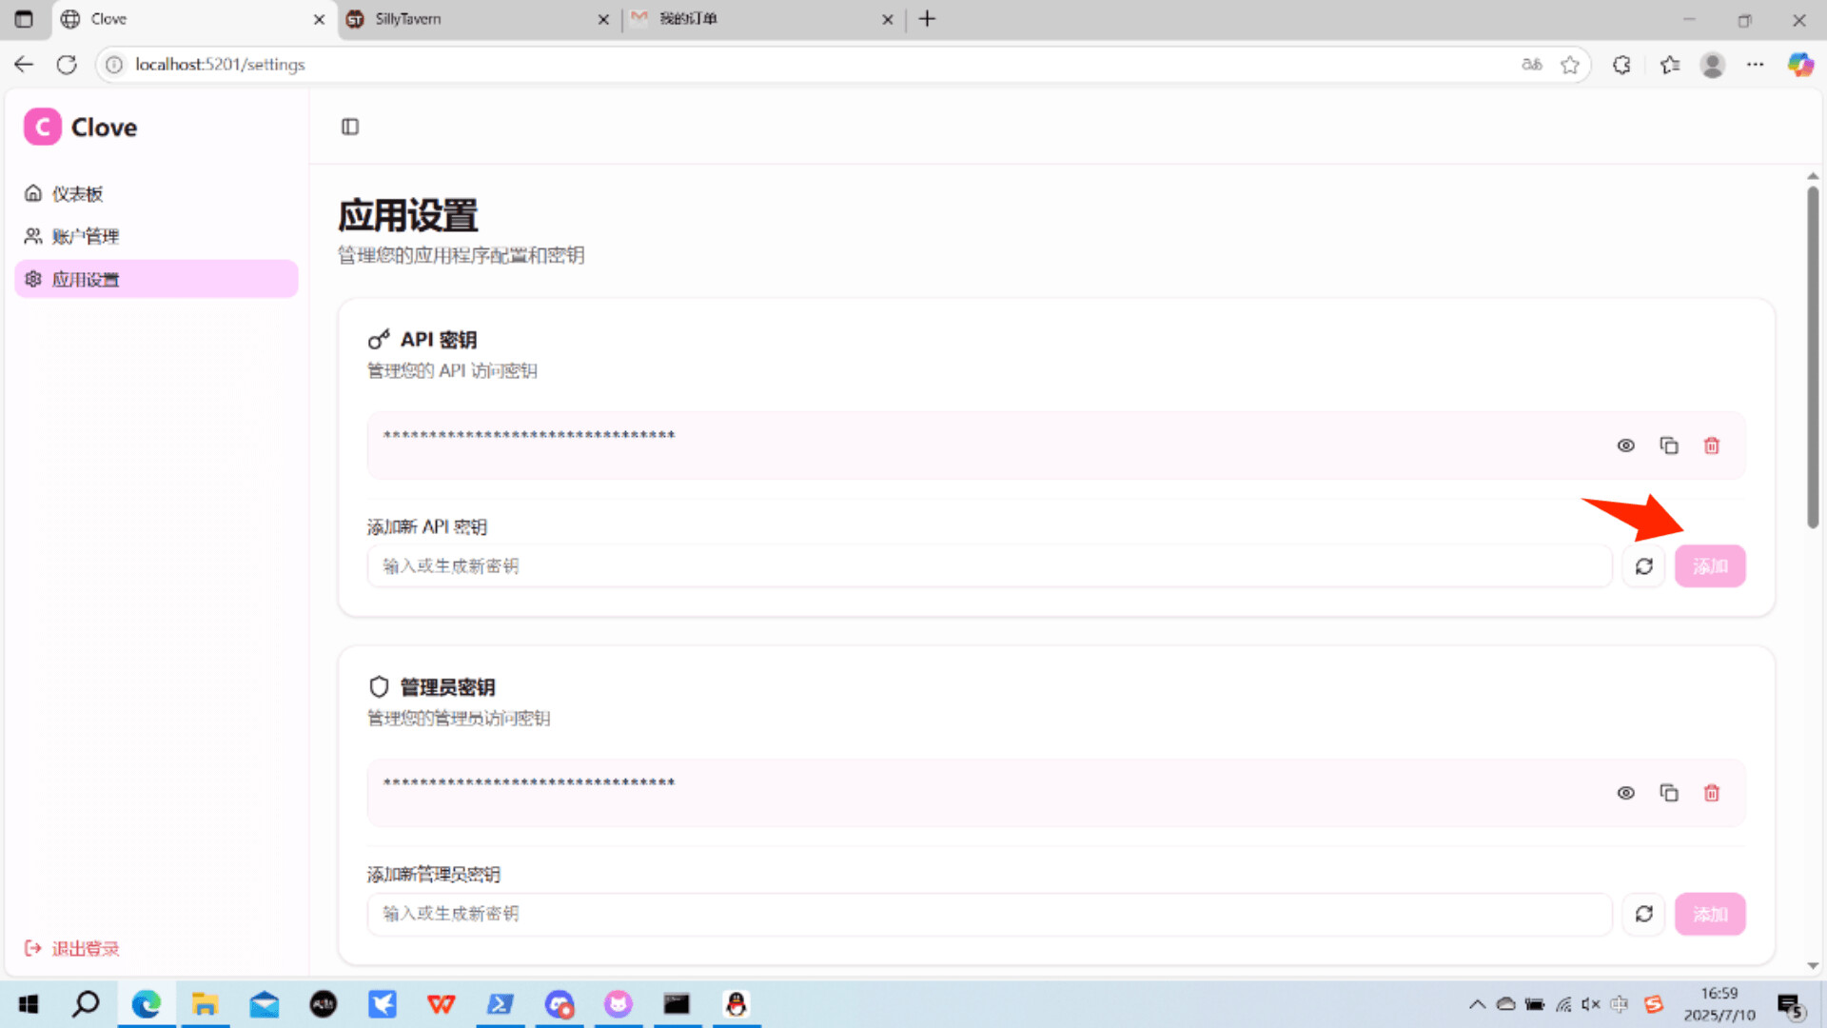
Task: Toggle the sidebar collapse icon
Action: click(349, 127)
